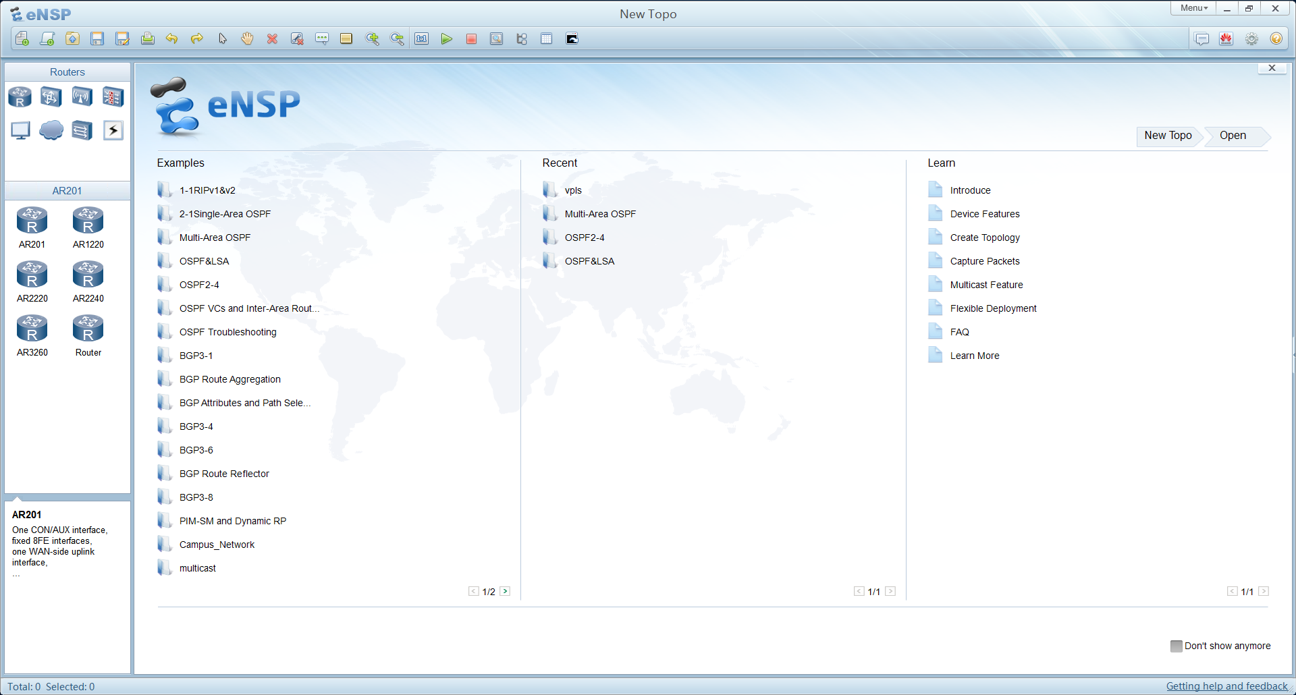This screenshot has width=1296, height=695.
Task: Tick the Don't show anymore checkbox
Action: click(x=1177, y=646)
